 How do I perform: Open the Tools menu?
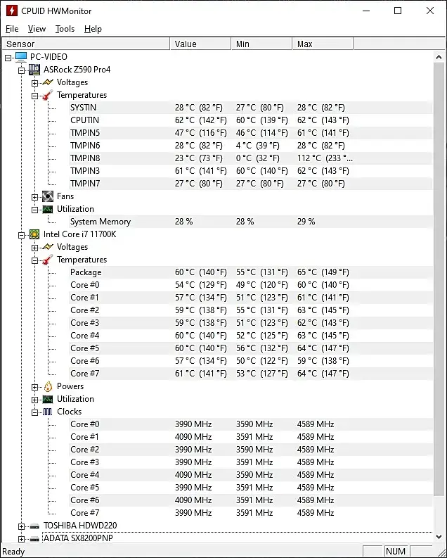pyautogui.click(x=65, y=29)
